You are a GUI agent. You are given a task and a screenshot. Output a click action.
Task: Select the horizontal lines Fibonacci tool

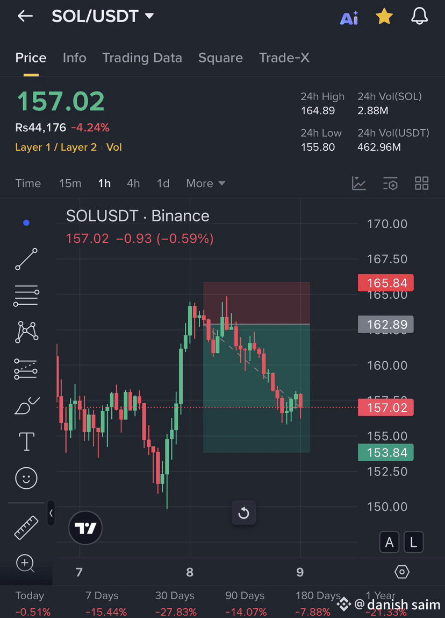pos(26,296)
